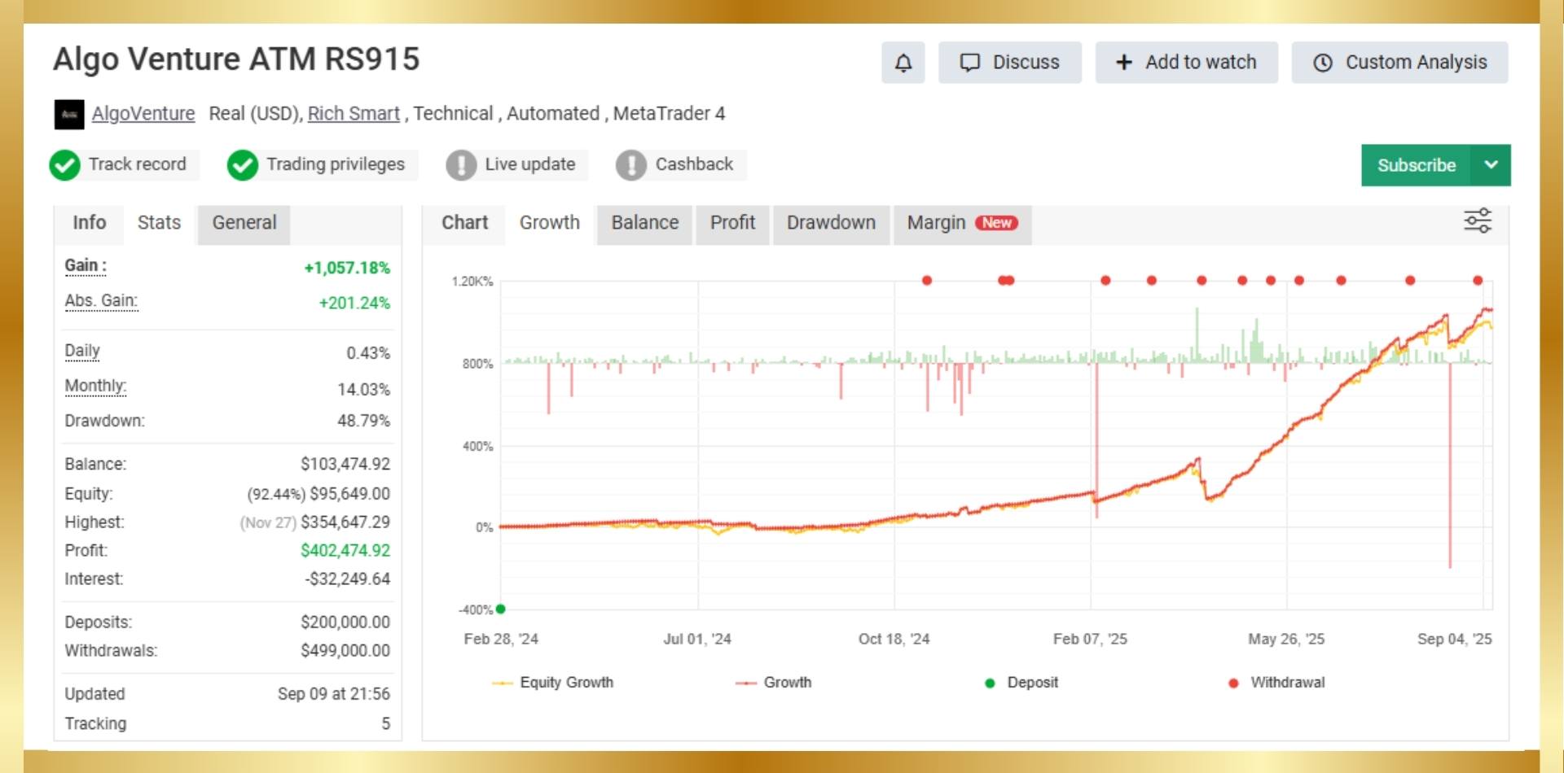This screenshot has height=773, width=1564.
Task: Click the Cashback warning icon
Action: tap(630, 165)
